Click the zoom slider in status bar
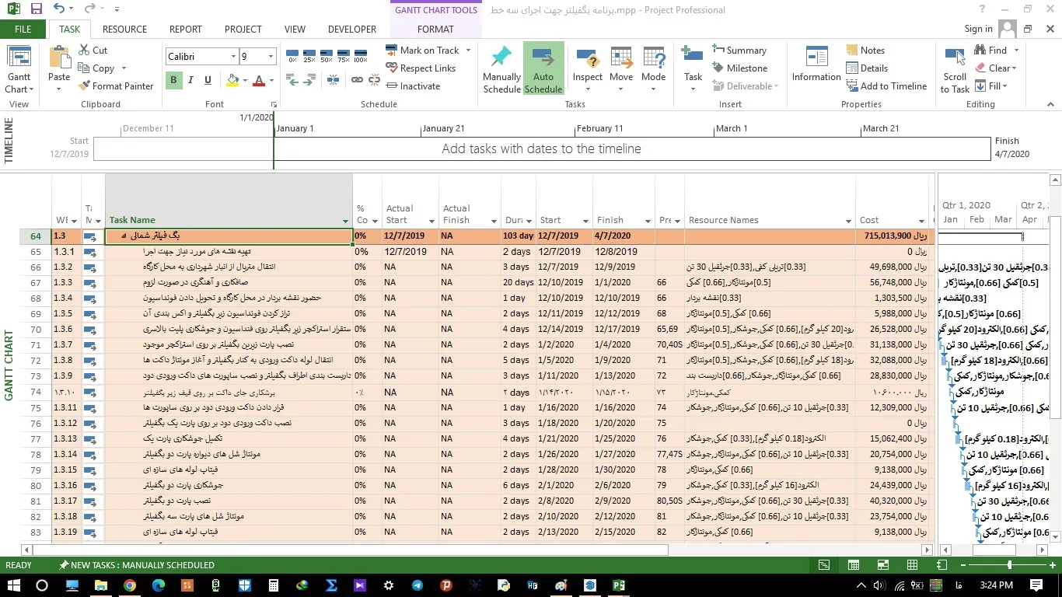1062x597 pixels. [1009, 565]
